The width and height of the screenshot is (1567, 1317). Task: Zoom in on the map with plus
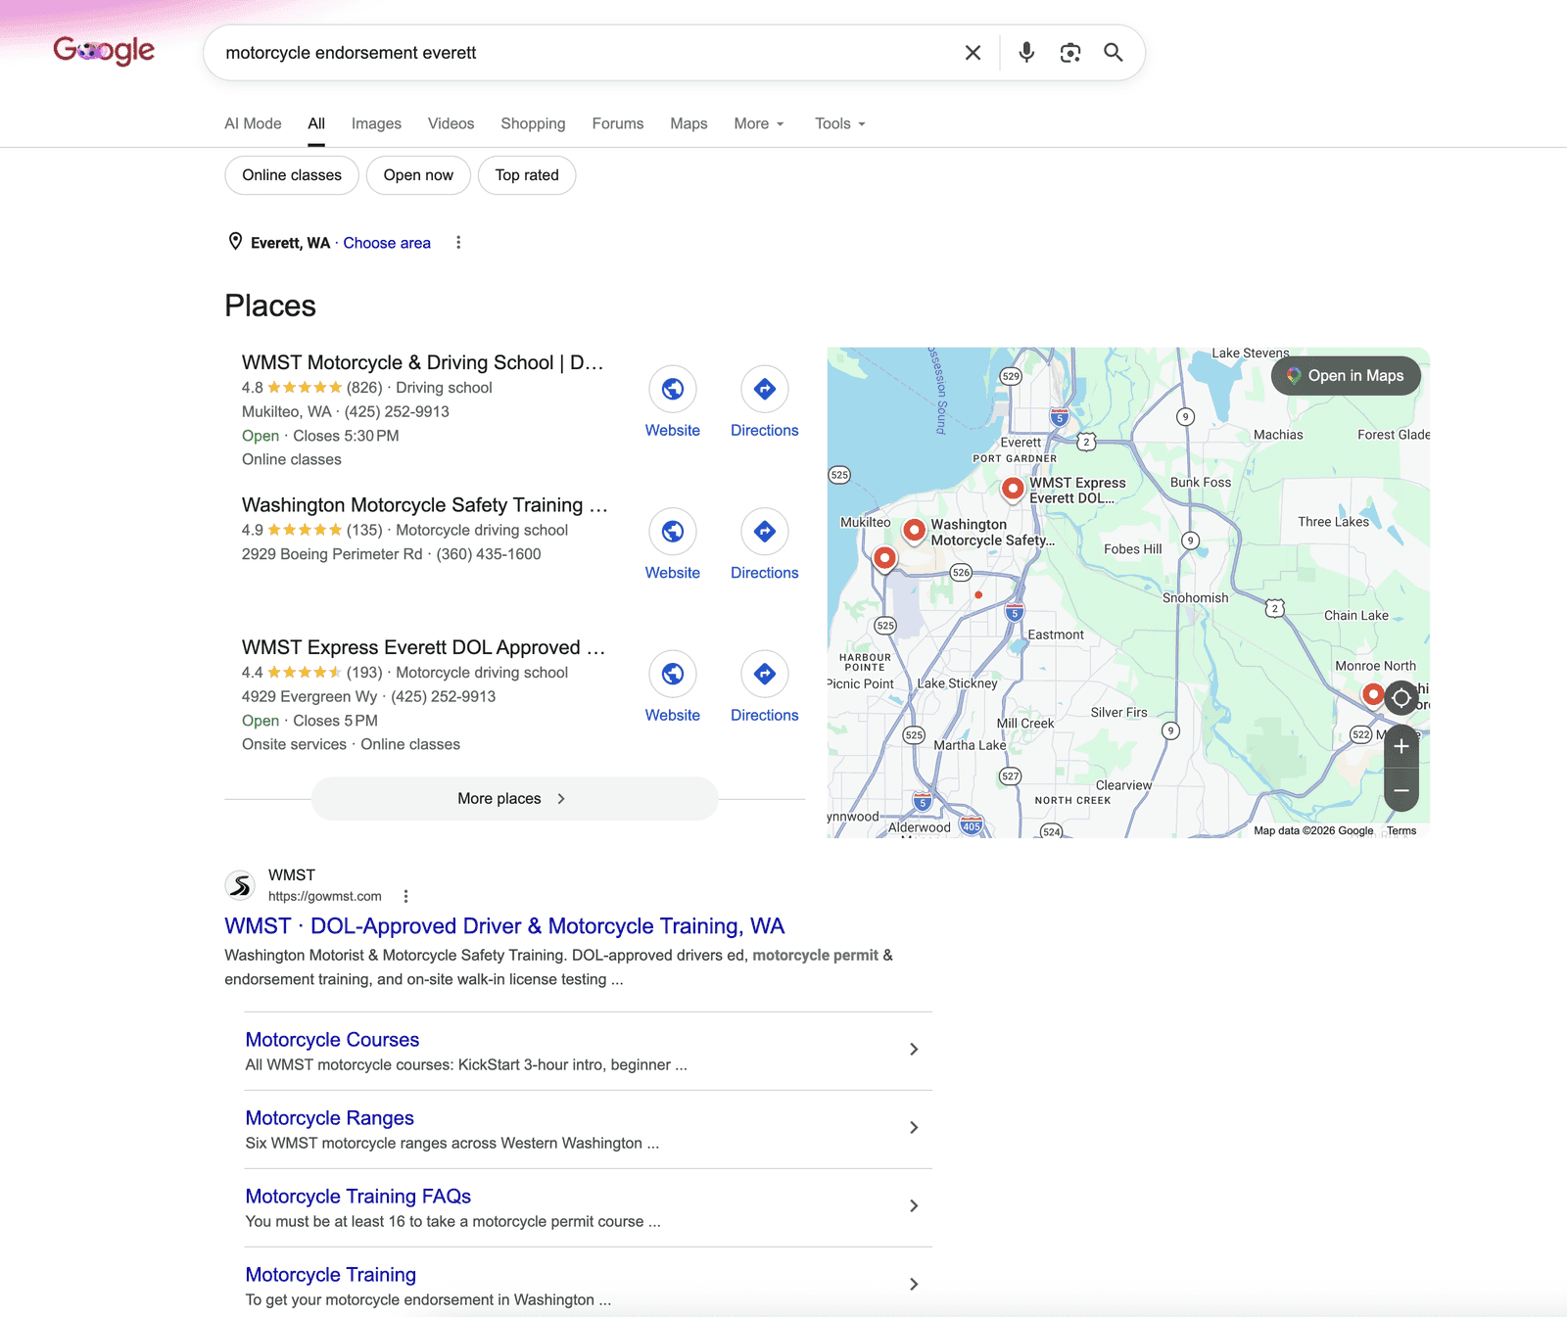point(1401,746)
